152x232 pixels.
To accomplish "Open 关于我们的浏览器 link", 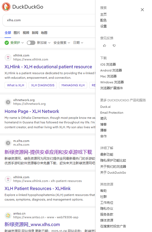I will [113, 167].
